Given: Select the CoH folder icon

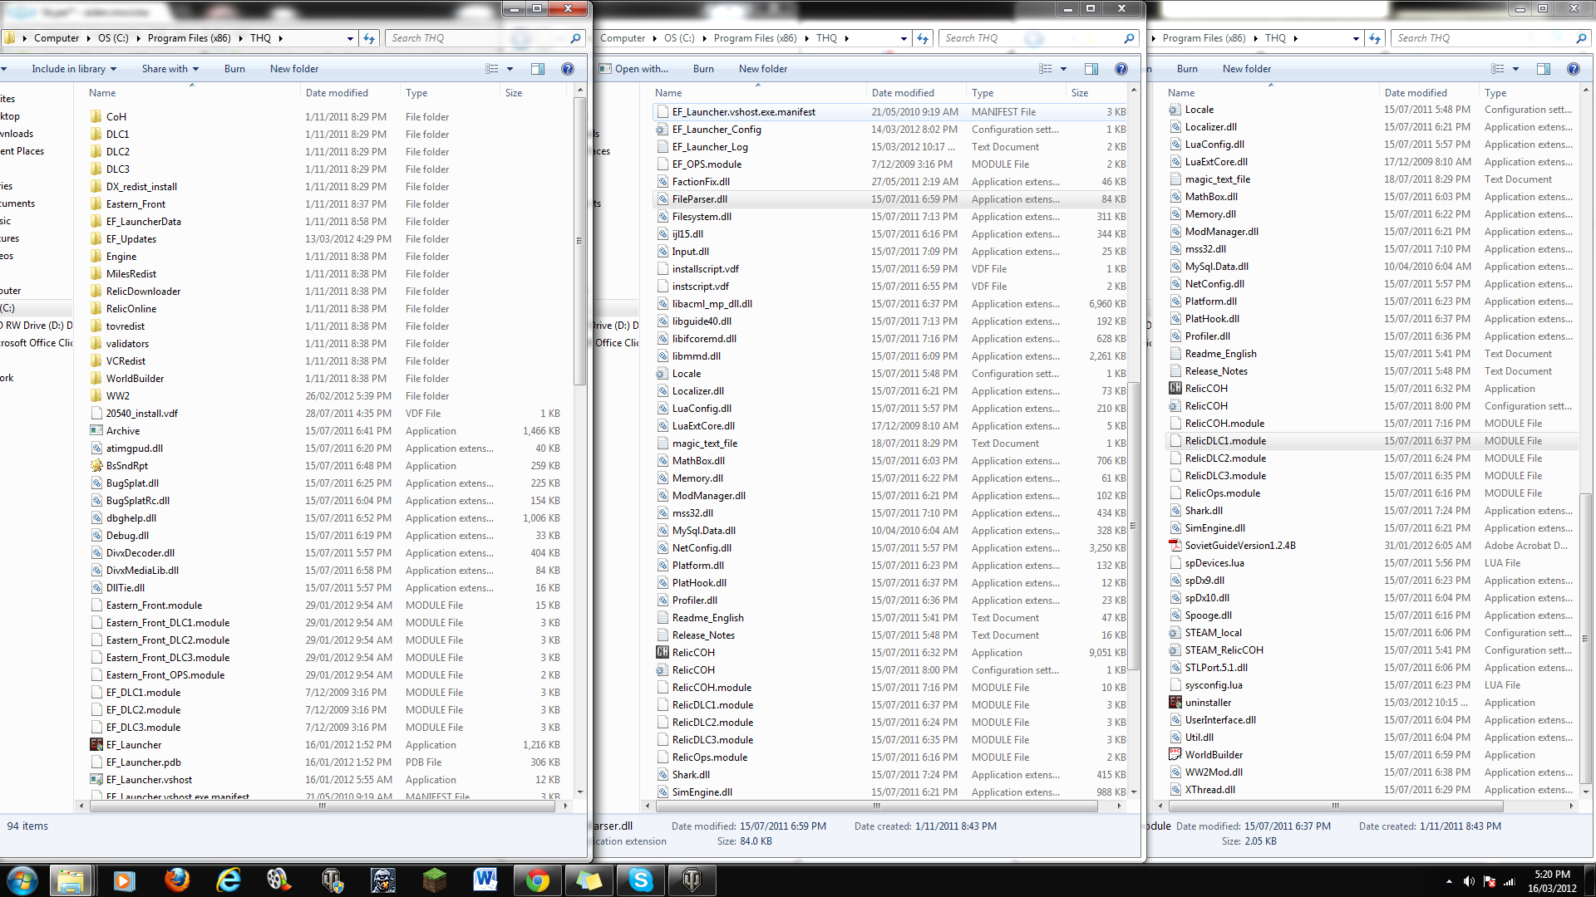Looking at the screenshot, I should click(96, 117).
